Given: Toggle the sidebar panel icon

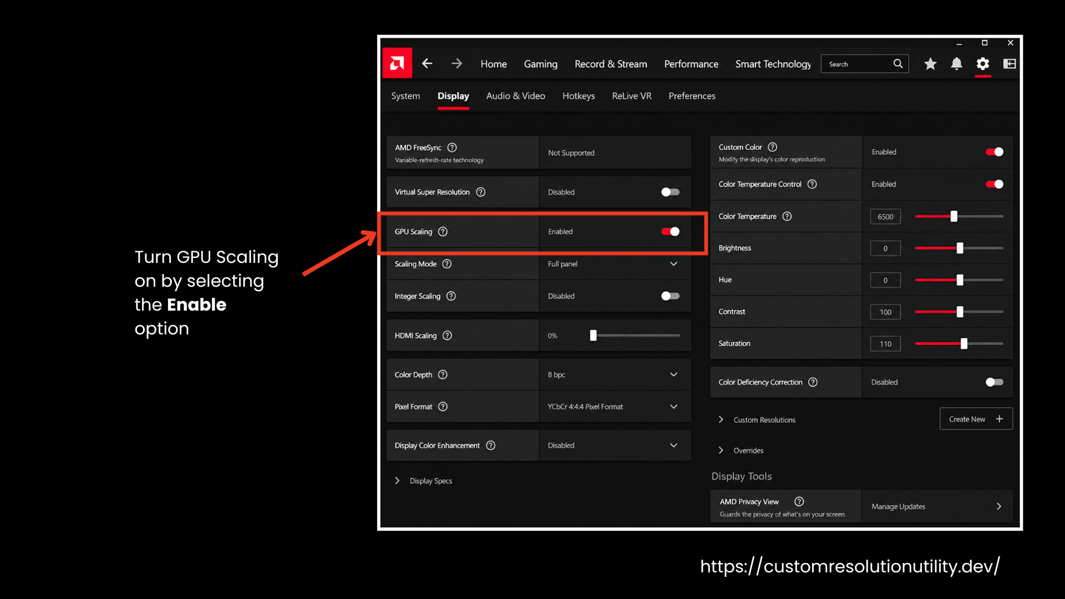Looking at the screenshot, I should (1010, 64).
